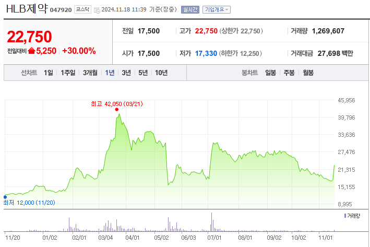Click the calendar clock icon beside the date
The image size is (370, 247).
point(97,10)
